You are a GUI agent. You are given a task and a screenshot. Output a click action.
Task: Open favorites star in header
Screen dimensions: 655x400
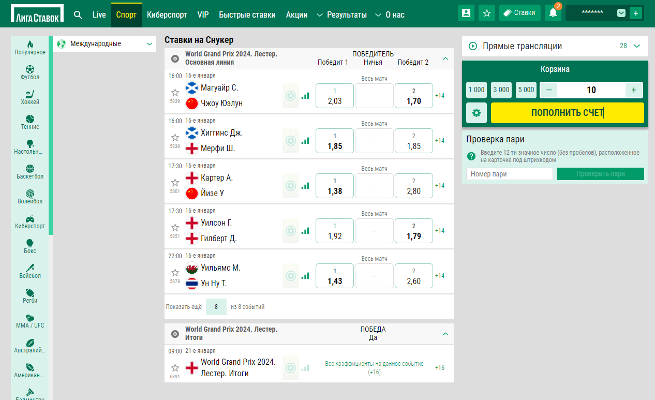(487, 13)
